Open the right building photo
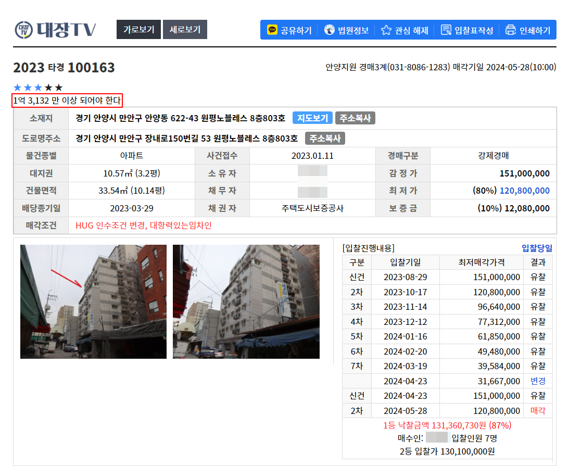Screen dimensions: 569x466 (x=246, y=301)
